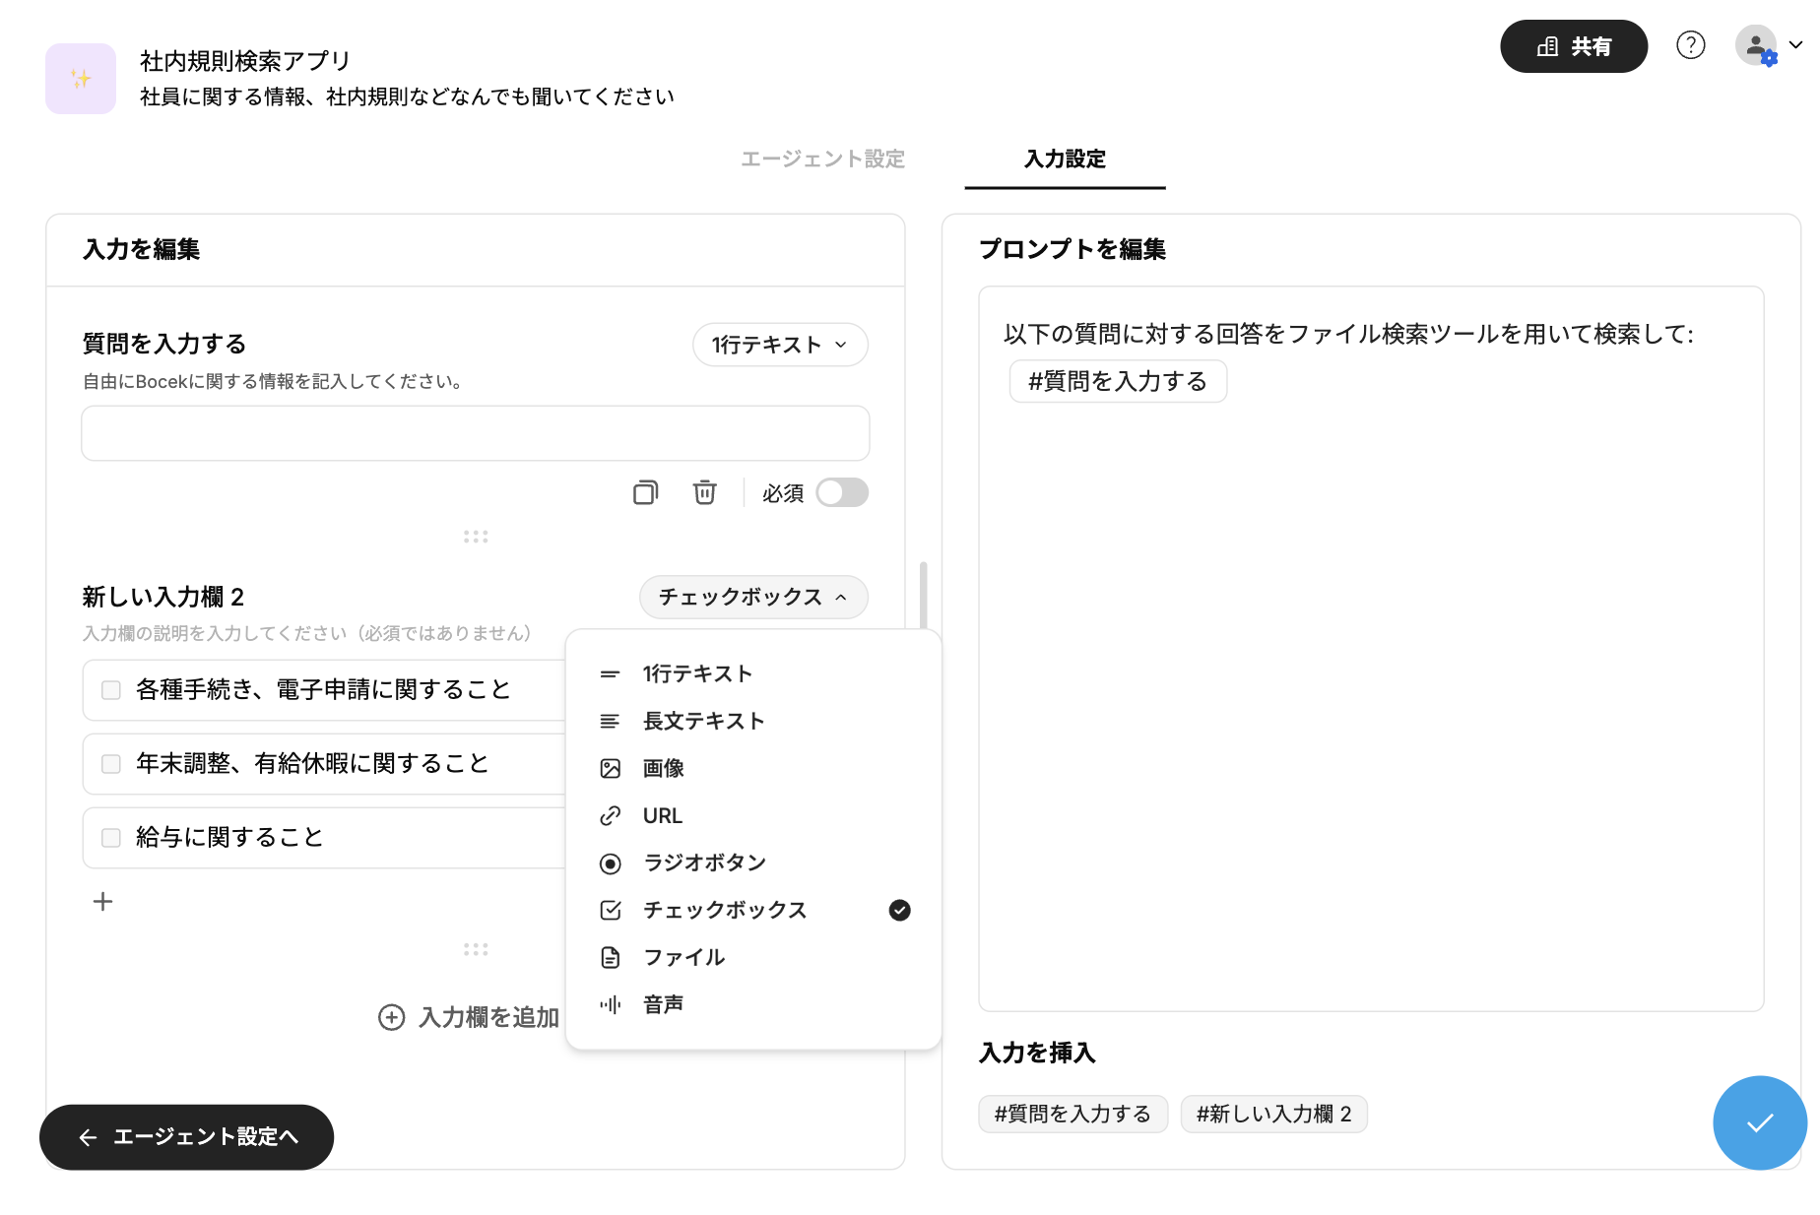Delete the 質問を入力する field via trash icon

(x=704, y=492)
